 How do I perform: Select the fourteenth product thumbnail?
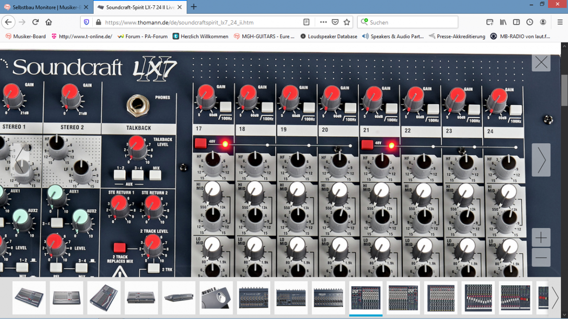click(x=516, y=298)
